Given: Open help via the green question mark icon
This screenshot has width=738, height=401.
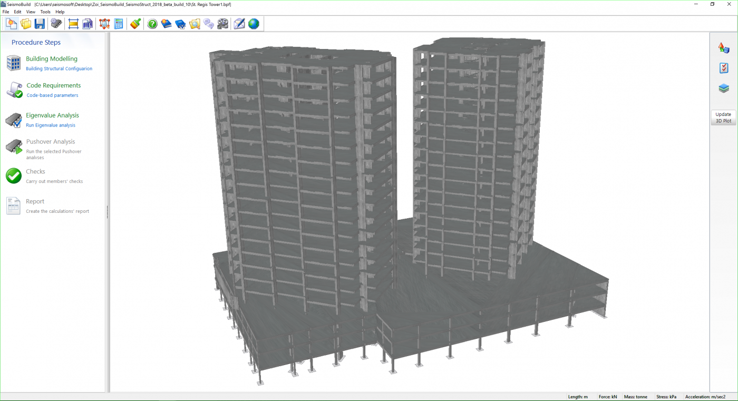Looking at the screenshot, I should pyautogui.click(x=152, y=24).
